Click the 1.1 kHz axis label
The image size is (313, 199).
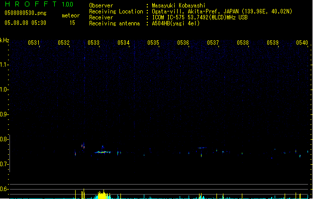(x=3, y=65)
